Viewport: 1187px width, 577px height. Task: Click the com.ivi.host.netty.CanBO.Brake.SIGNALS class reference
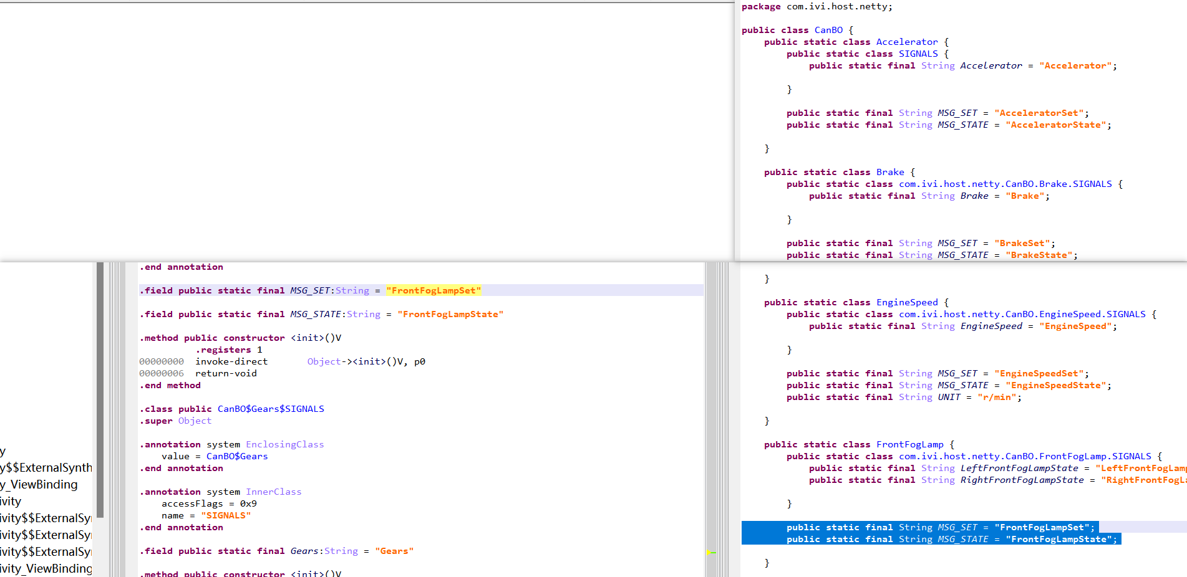pos(1005,184)
